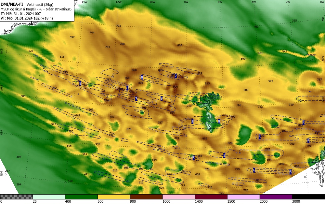Click the checkered 0–25 legend swatch
325x204 pixels.
tap(16, 197)
